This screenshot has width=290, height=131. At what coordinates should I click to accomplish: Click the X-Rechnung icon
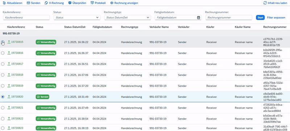point(46,3)
